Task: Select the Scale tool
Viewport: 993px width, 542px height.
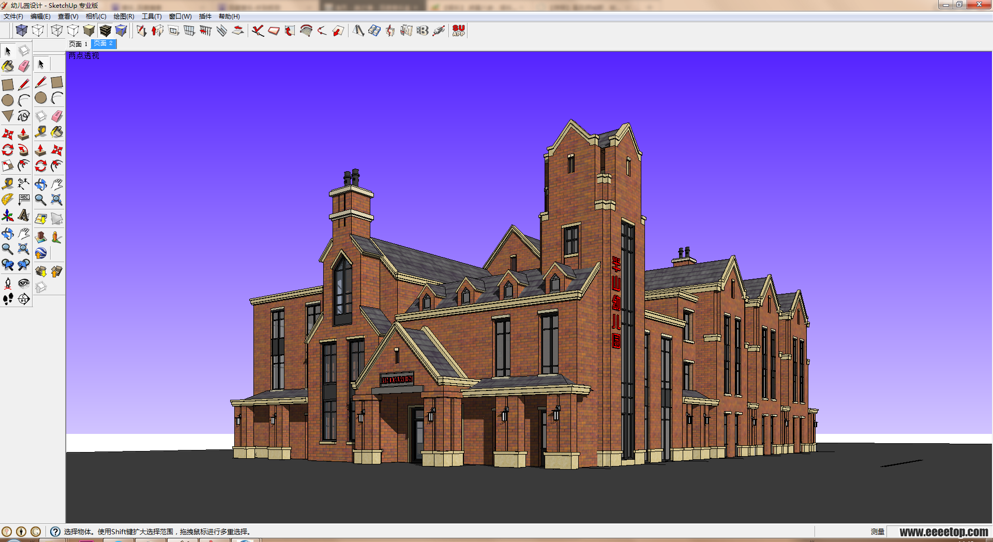Action: [x=8, y=166]
